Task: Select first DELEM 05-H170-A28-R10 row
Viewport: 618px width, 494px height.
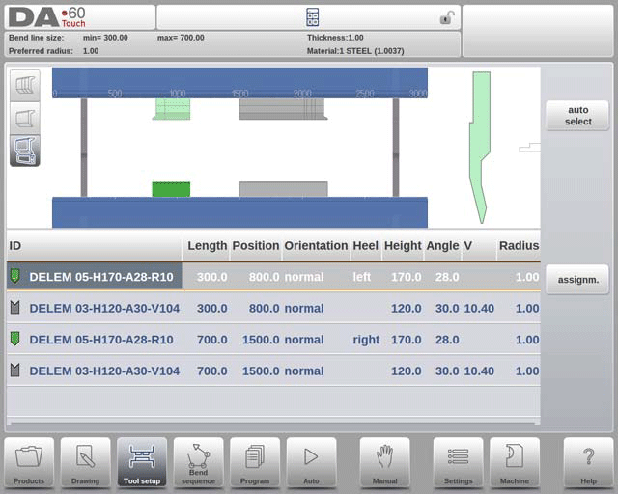Action: pos(101,277)
